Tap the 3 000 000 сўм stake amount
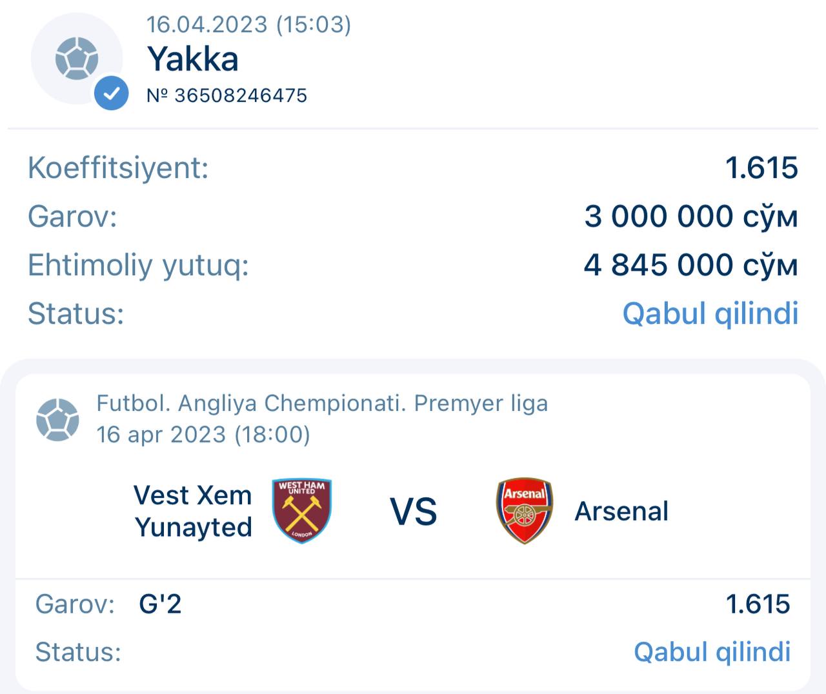826x694 pixels. [x=690, y=216]
